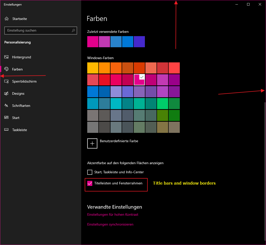Click the currently selected pink color swatch
The image size is (266, 245).
coord(139,80)
